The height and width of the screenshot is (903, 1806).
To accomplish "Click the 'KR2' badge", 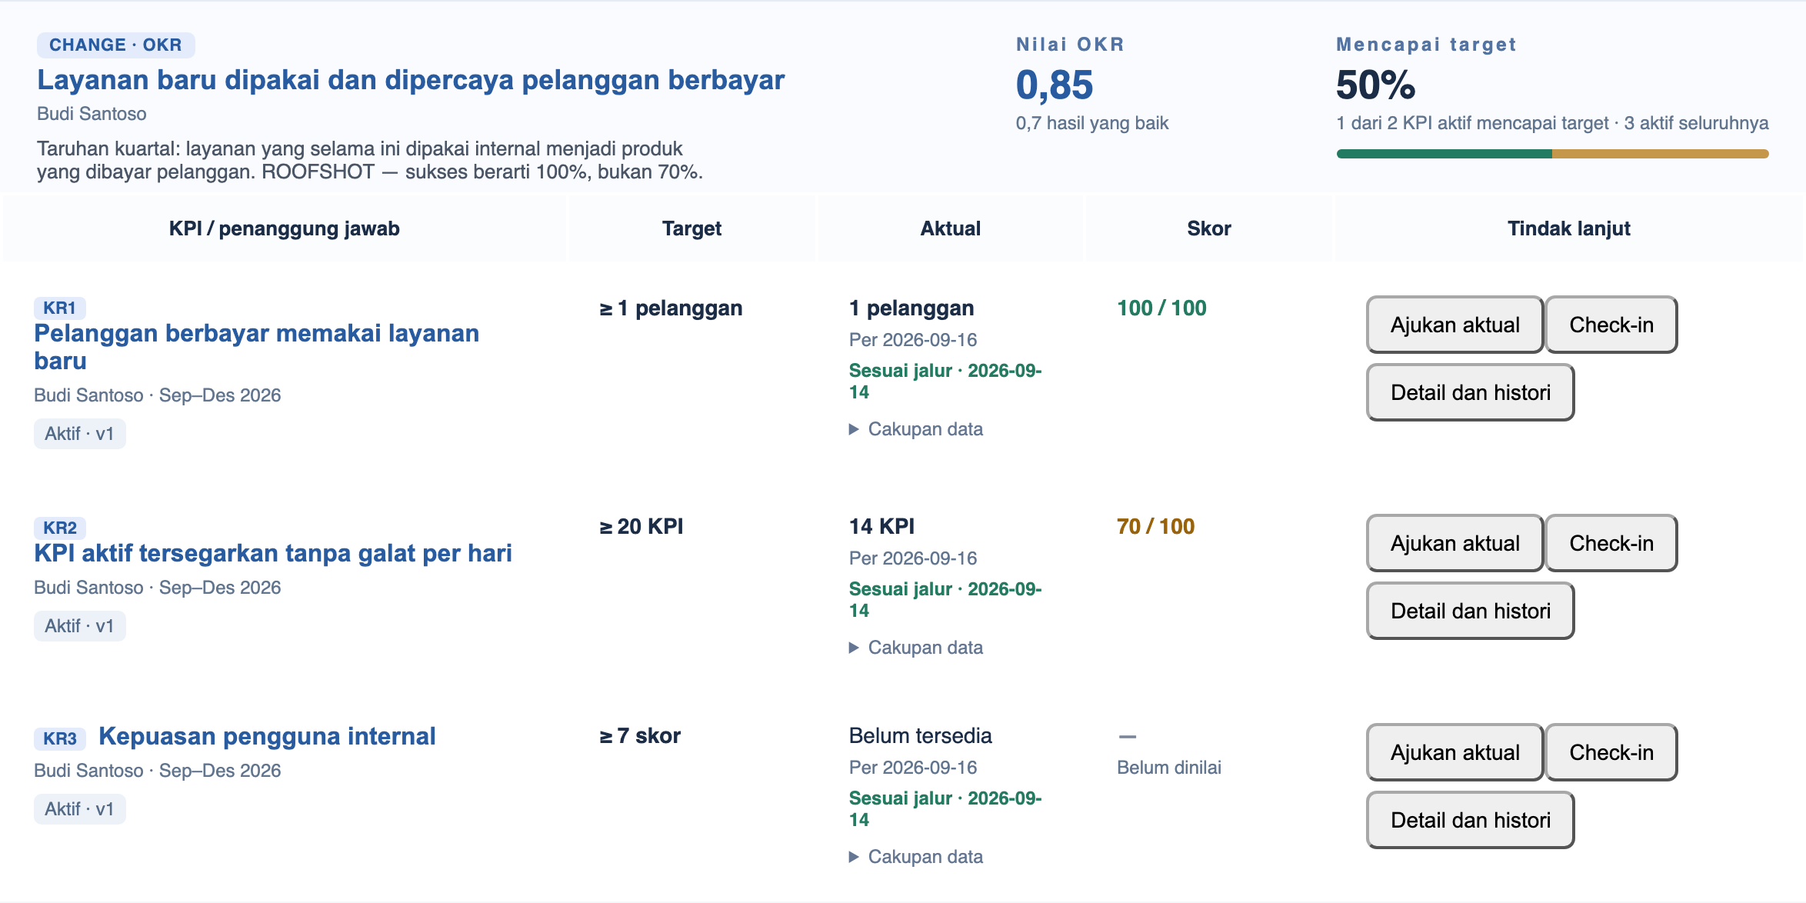I will 60,528.
